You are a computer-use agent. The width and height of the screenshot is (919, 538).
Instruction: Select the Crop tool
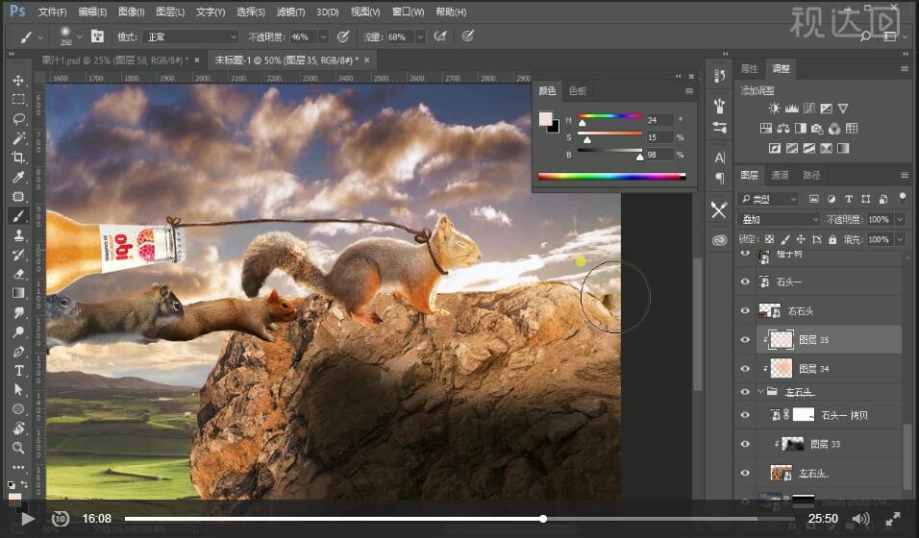tap(18, 158)
